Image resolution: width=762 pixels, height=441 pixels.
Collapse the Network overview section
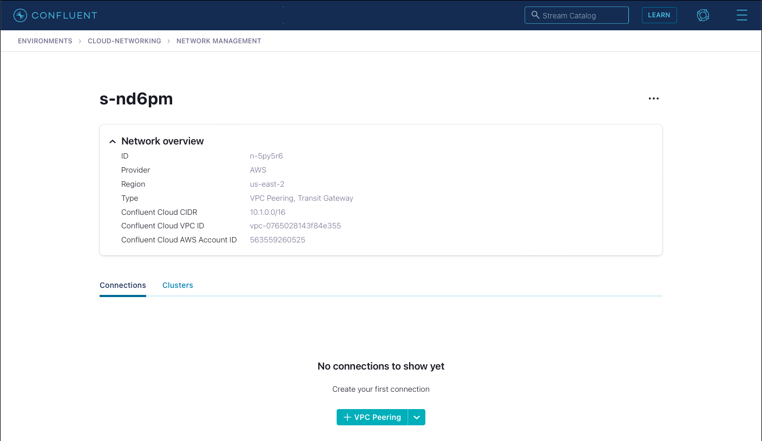[x=113, y=141]
